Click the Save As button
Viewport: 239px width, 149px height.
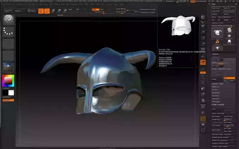(229, 8)
